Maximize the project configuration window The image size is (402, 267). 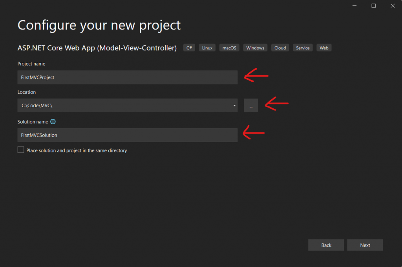tap(374, 5)
